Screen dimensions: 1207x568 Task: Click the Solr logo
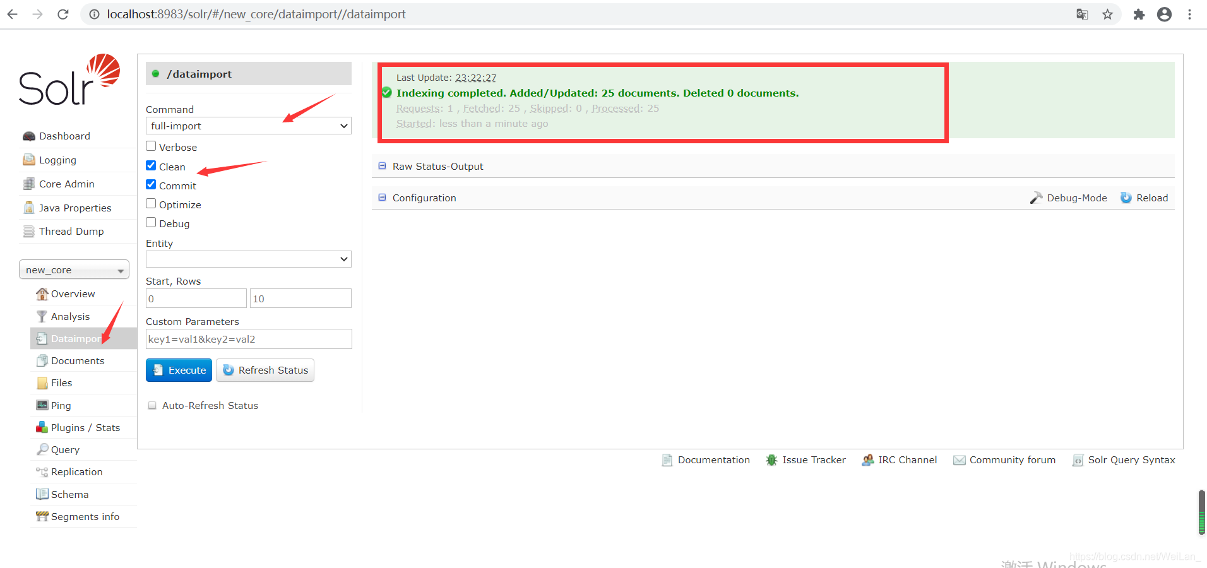coord(69,80)
